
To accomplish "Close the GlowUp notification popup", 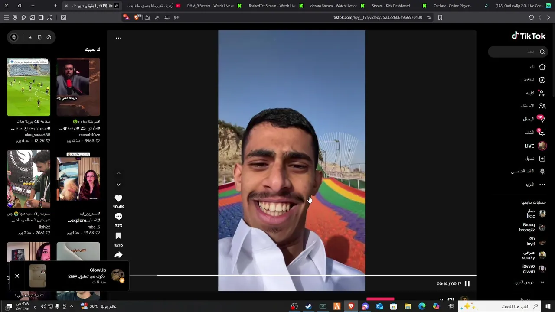I will click(17, 276).
